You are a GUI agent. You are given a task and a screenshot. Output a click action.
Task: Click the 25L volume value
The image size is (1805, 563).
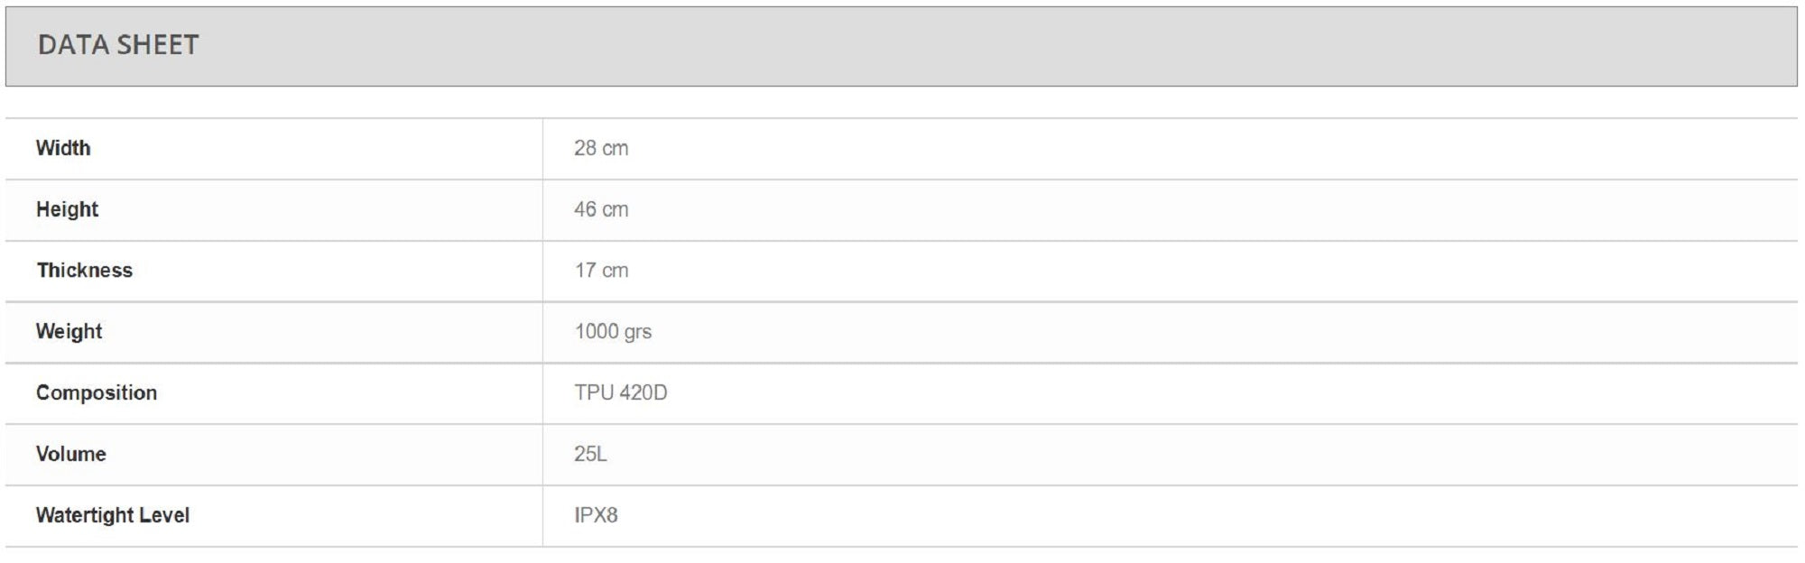(x=590, y=455)
